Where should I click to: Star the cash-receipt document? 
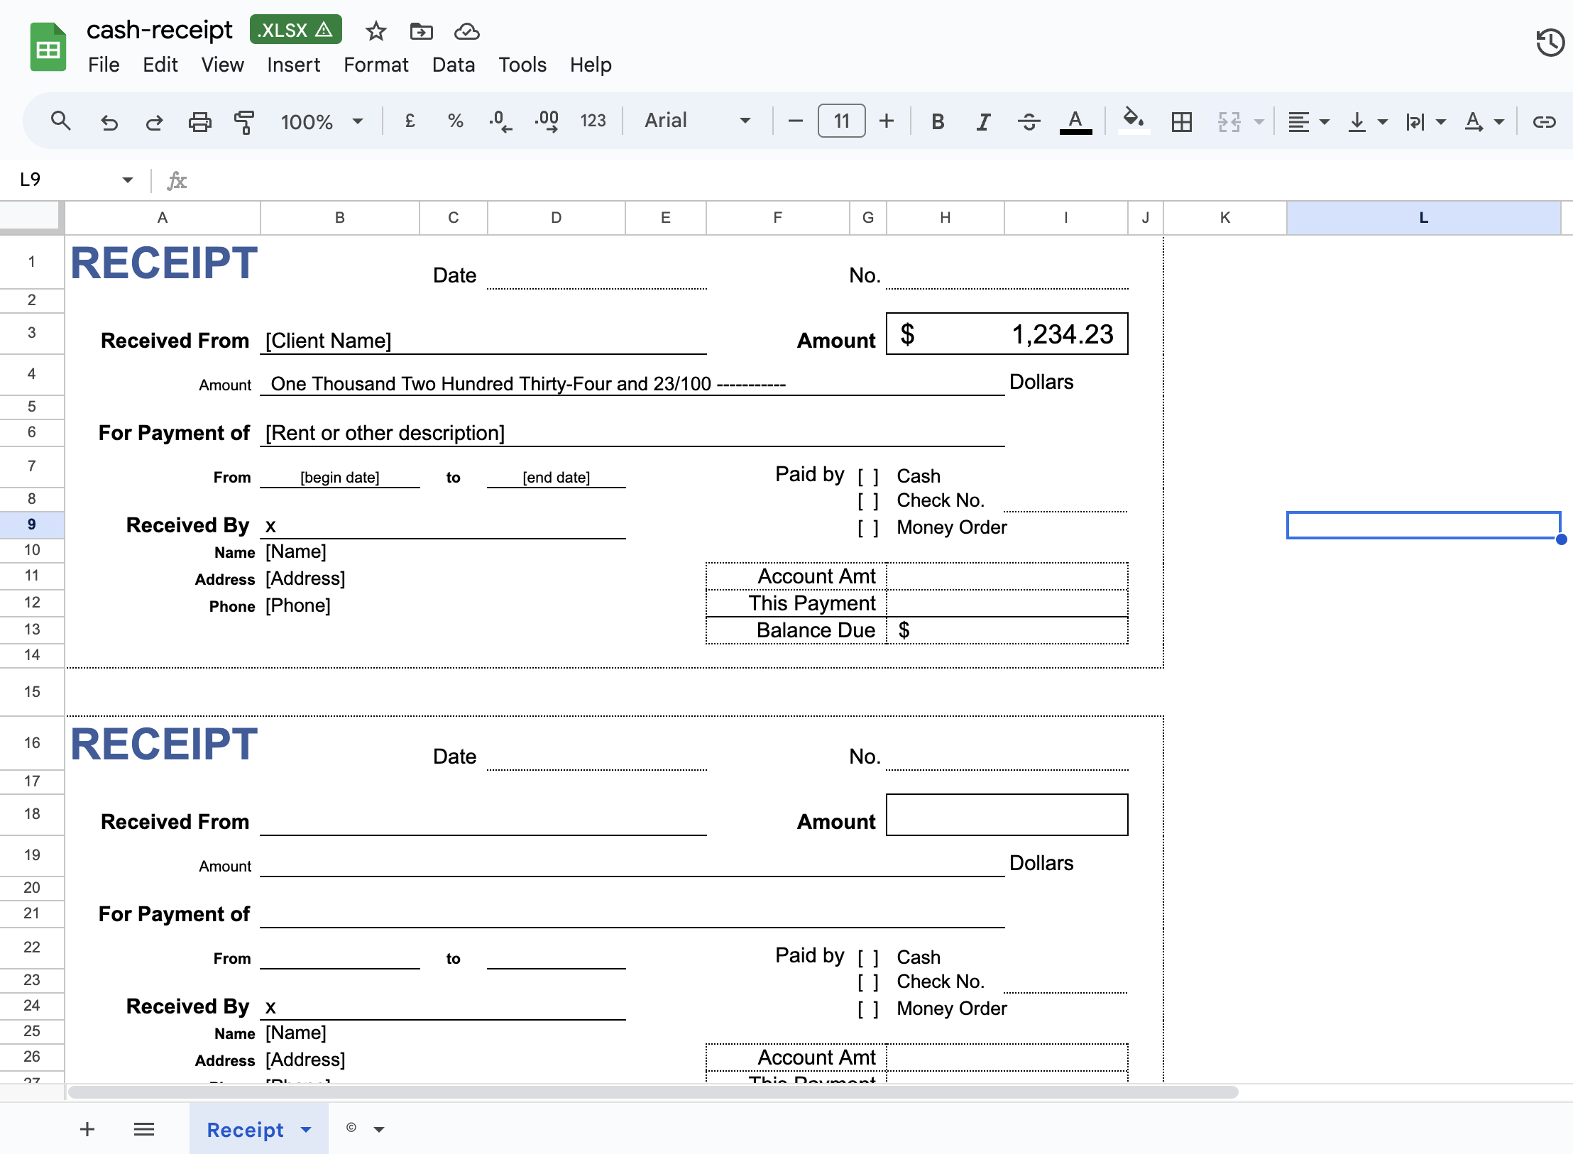point(376,31)
